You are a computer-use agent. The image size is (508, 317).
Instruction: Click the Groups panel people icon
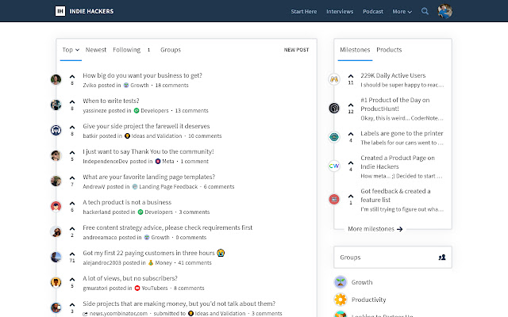point(442,258)
